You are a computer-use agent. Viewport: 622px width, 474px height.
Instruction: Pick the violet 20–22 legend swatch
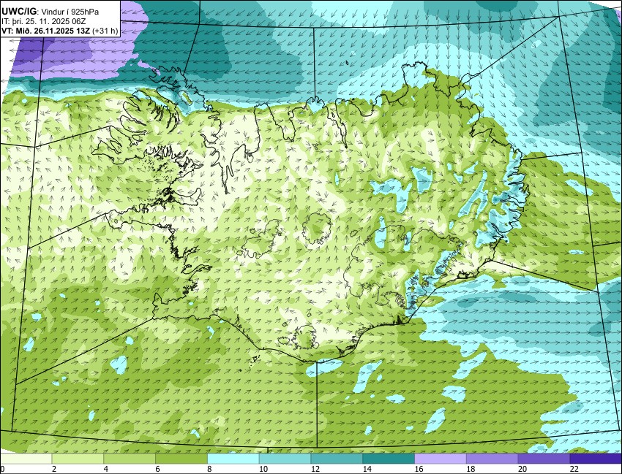point(544,459)
